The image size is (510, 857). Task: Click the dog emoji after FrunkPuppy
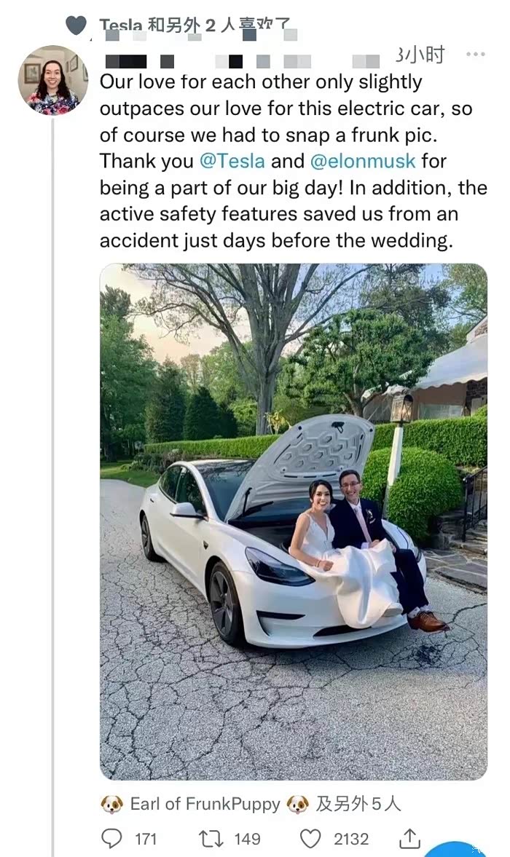point(298,804)
